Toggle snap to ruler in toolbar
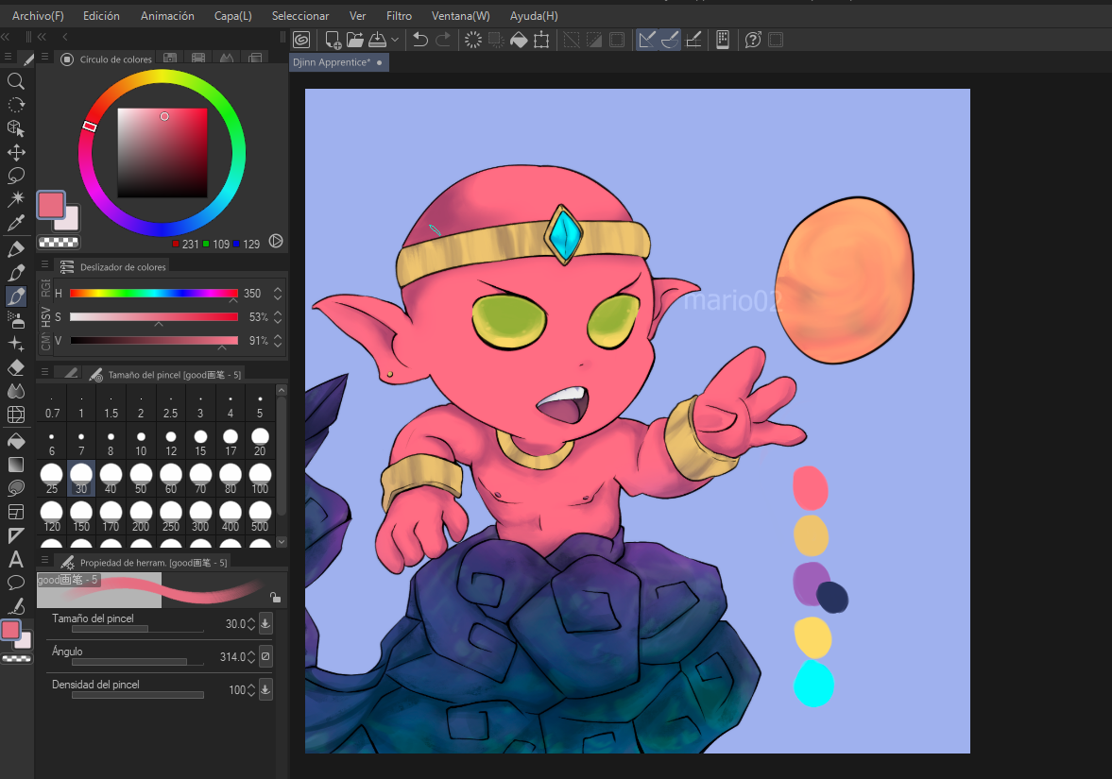This screenshot has width=1112, height=779. pos(647,40)
